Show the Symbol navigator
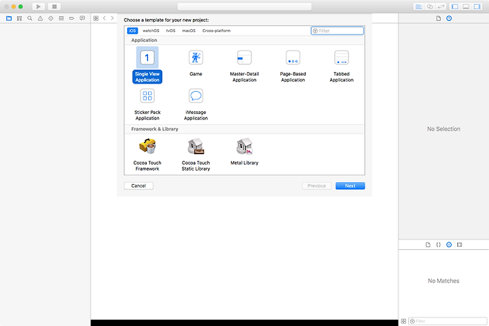This screenshot has height=326, width=489. pos(19,18)
